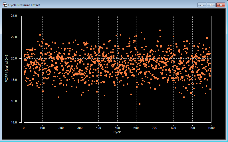This screenshot has height=142, width=228.
Task: Click the 20.0 y-axis tick label
Action: tap(14, 59)
